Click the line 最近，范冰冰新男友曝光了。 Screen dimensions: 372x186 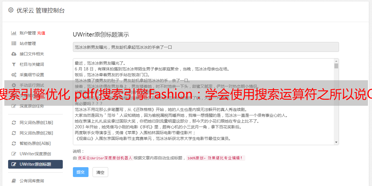(x=100, y=63)
